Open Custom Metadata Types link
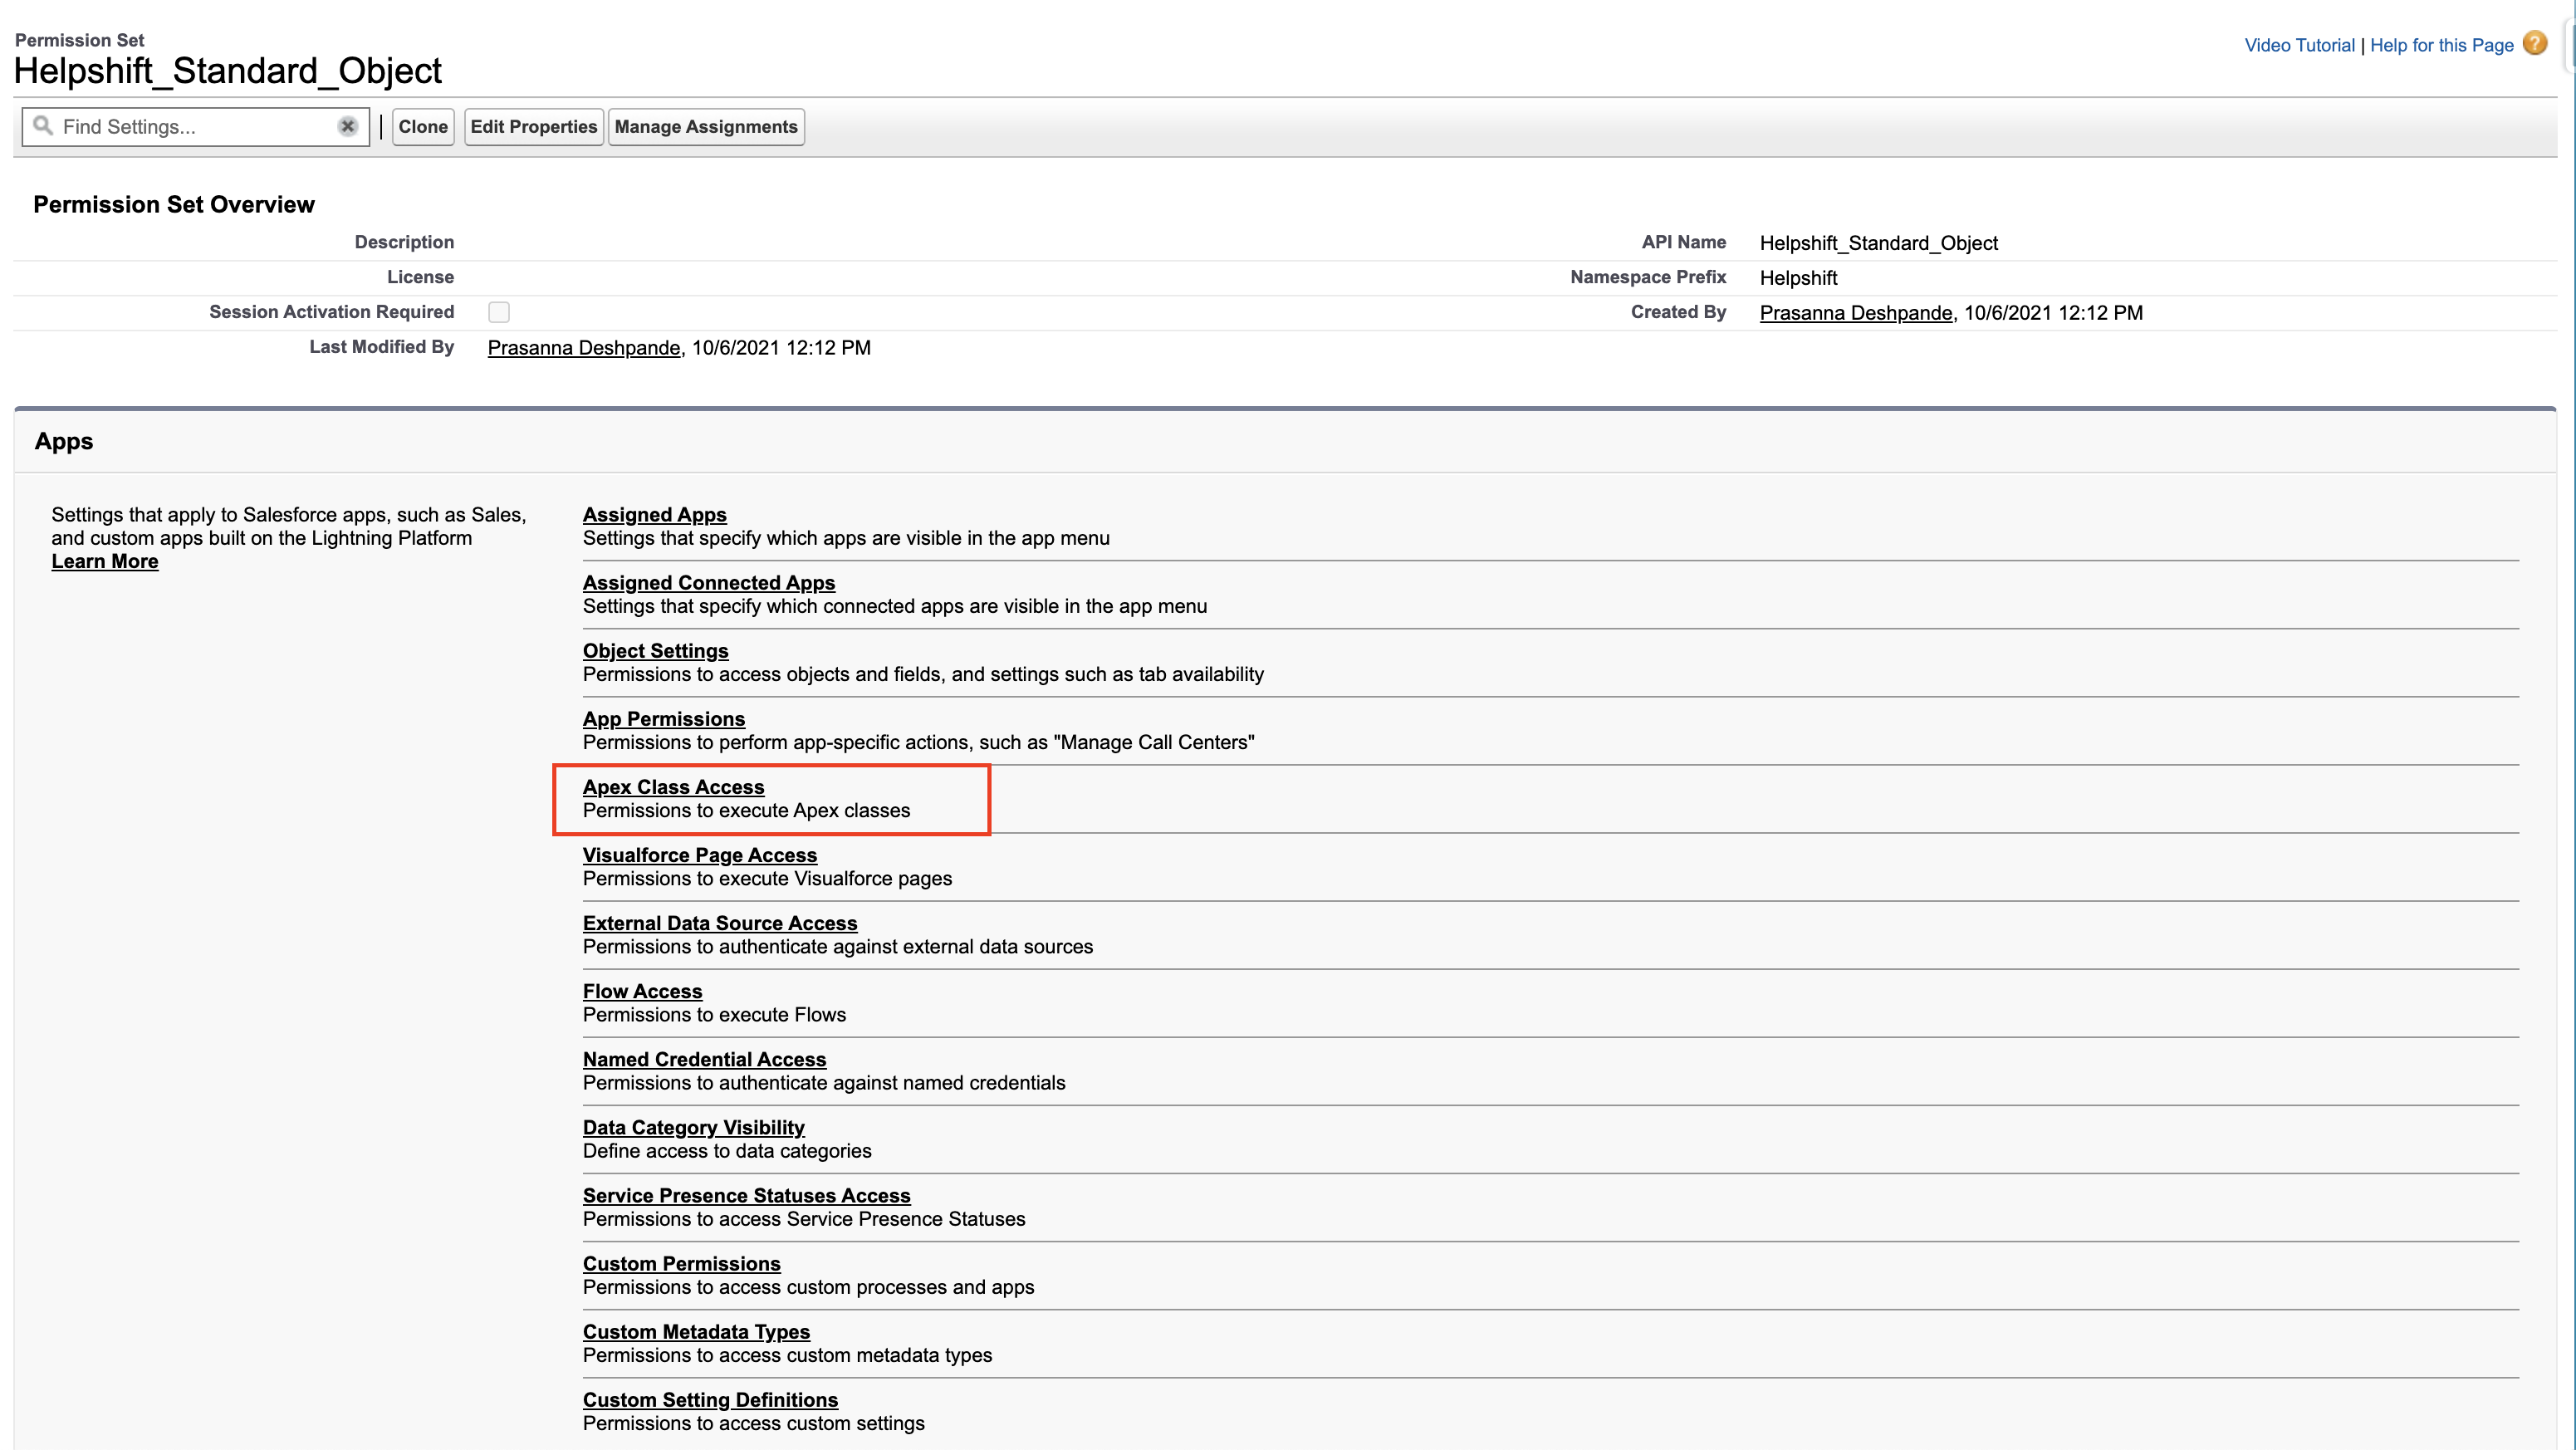 pos(696,1332)
